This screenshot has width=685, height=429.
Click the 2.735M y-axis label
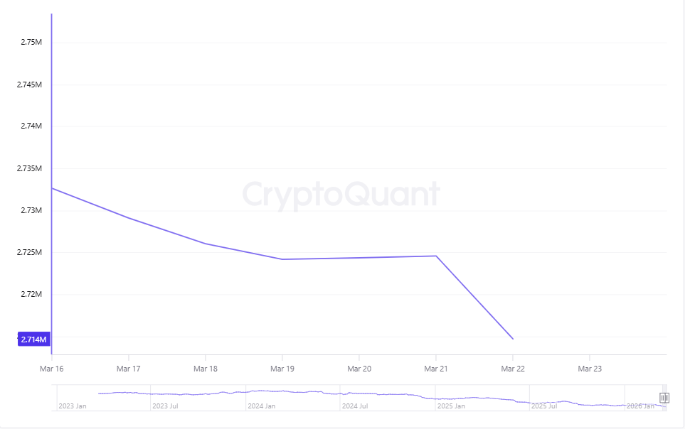point(30,168)
